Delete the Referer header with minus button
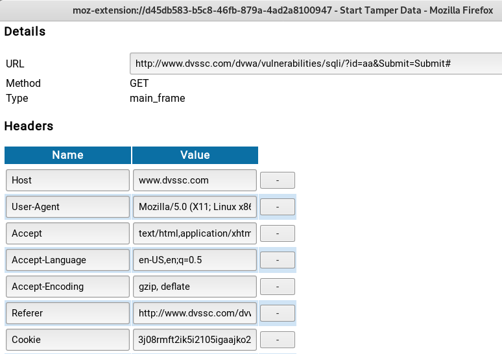This screenshot has height=354, width=502. click(277, 313)
